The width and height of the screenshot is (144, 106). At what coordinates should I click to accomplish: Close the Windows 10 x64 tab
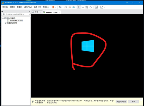[59, 12]
